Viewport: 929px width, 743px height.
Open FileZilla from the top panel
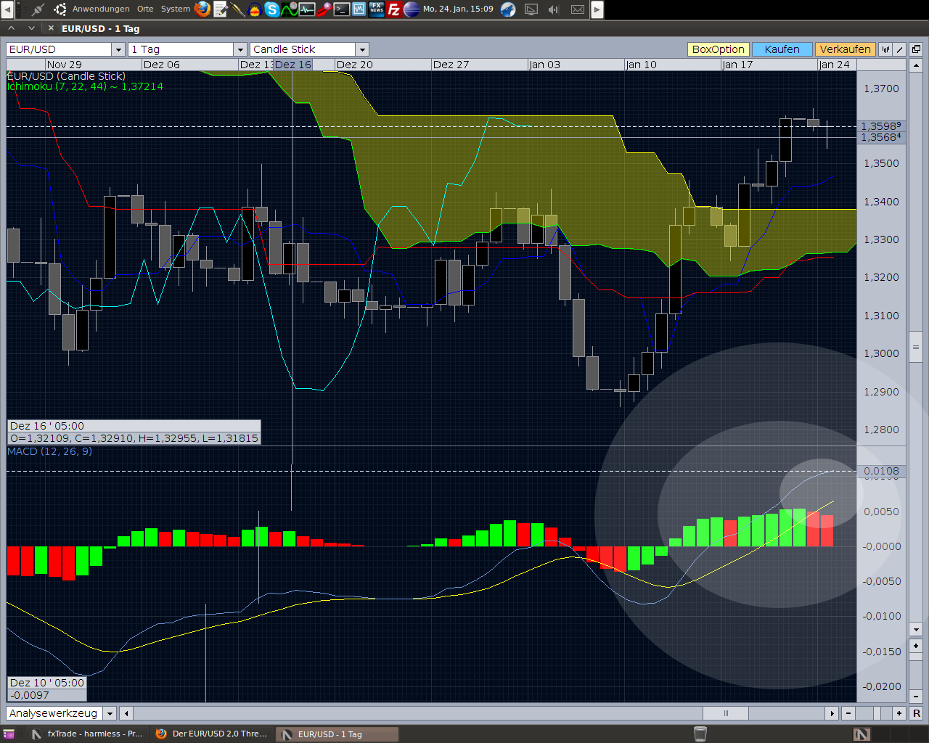coord(393,9)
